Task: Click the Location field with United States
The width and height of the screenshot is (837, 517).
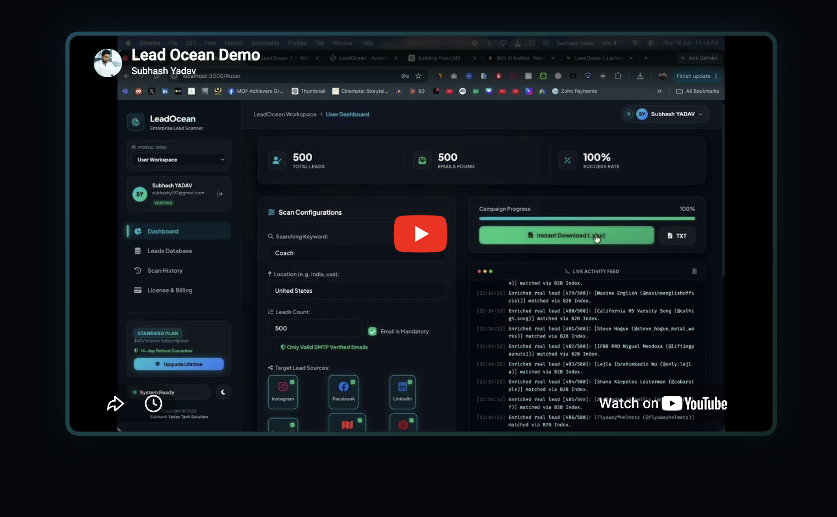Action: [x=357, y=291]
